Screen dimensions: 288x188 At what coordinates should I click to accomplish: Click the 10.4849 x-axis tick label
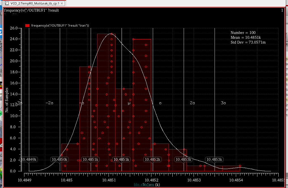coord(24,180)
